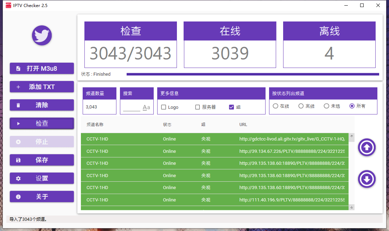
Task: Click the Twitter bird icon
Action: [x=42, y=35]
